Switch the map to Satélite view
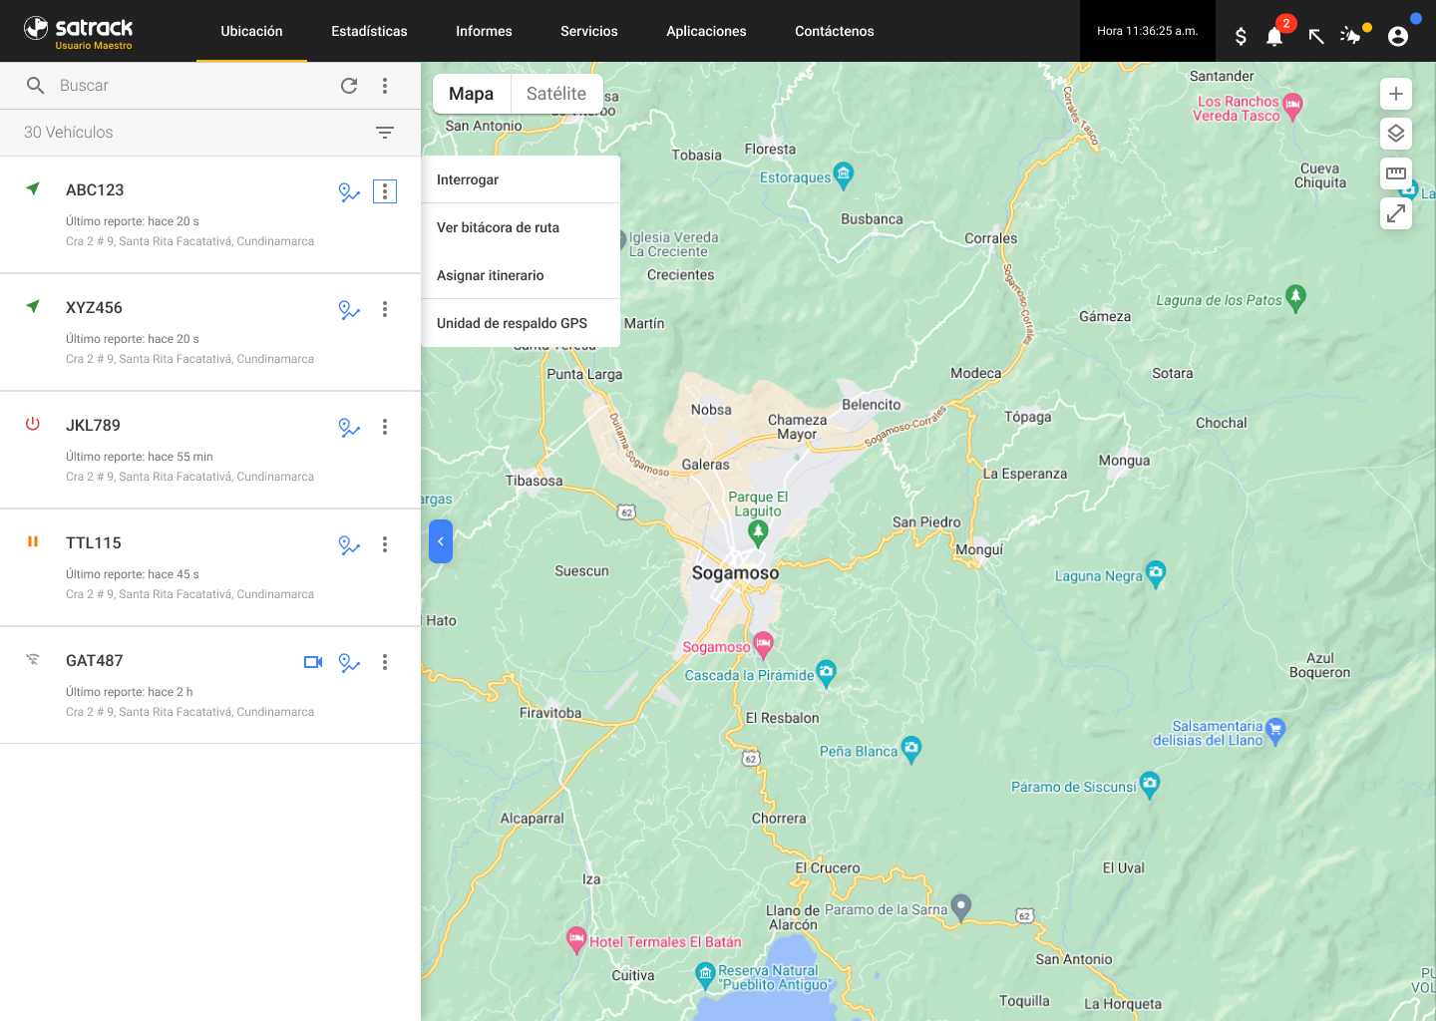Image resolution: width=1436 pixels, height=1021 pixels. click(x=556, y=94)
